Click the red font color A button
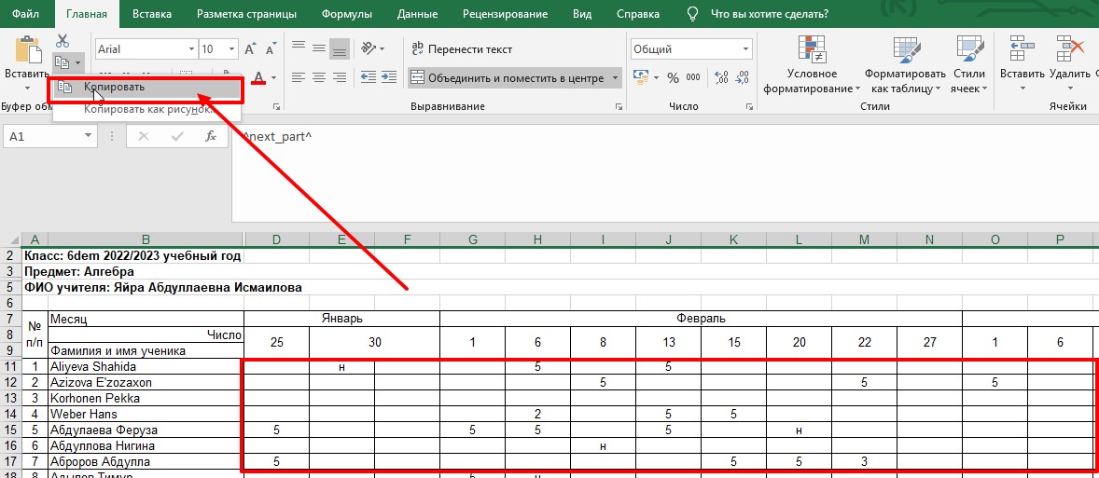The image size is (1099, 478). [x=259, y=77]
